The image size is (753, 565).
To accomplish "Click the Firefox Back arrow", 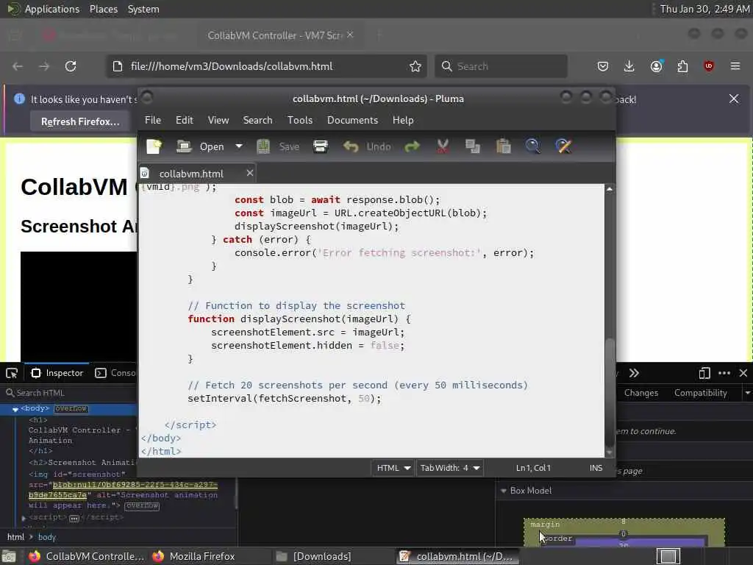I will 18,66.
